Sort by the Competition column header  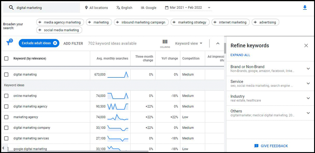191,58
